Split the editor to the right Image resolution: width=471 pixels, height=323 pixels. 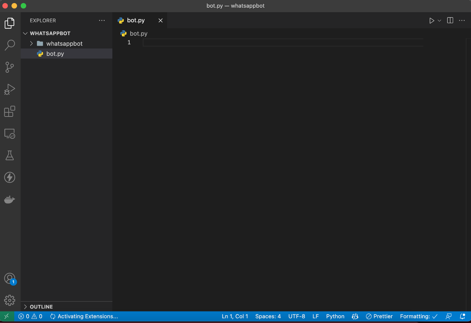tap(450, 21)
